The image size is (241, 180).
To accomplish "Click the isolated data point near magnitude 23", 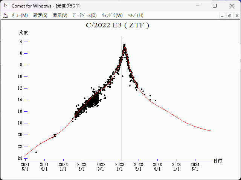I will pyautogui.click(x=36, y=152).
